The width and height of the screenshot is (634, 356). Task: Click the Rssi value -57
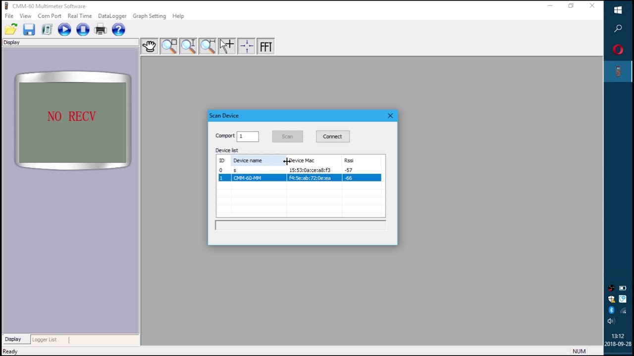348,170
